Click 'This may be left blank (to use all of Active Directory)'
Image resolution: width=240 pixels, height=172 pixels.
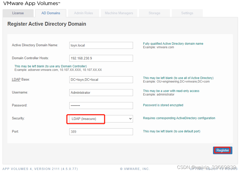(x=178, y=78)
